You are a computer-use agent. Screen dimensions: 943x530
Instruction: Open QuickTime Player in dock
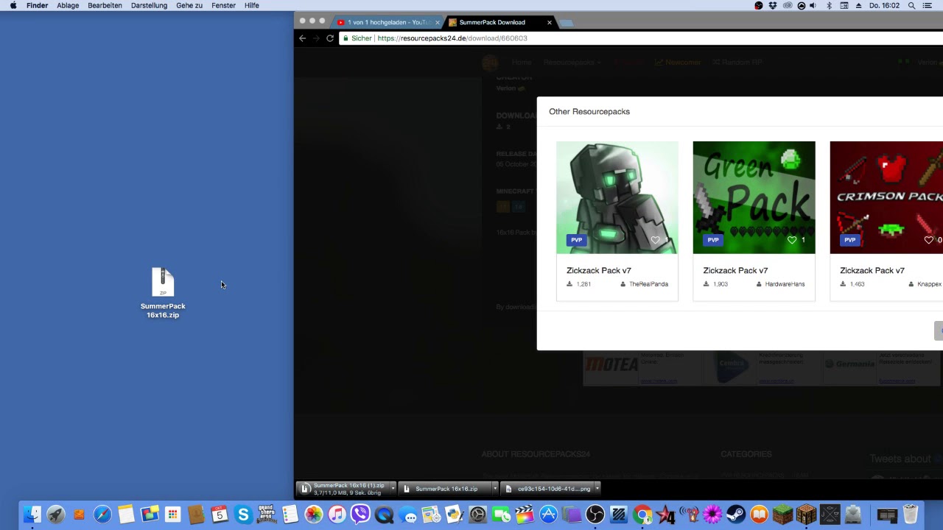click(x=384, y=515)
